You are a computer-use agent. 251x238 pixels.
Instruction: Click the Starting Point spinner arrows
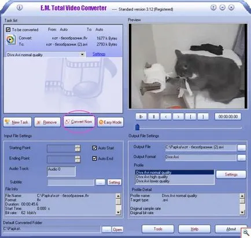(x=77, y=148)
